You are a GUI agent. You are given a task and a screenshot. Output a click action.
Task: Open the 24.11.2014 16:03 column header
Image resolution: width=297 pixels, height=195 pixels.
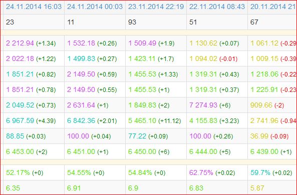click(34, 6)
